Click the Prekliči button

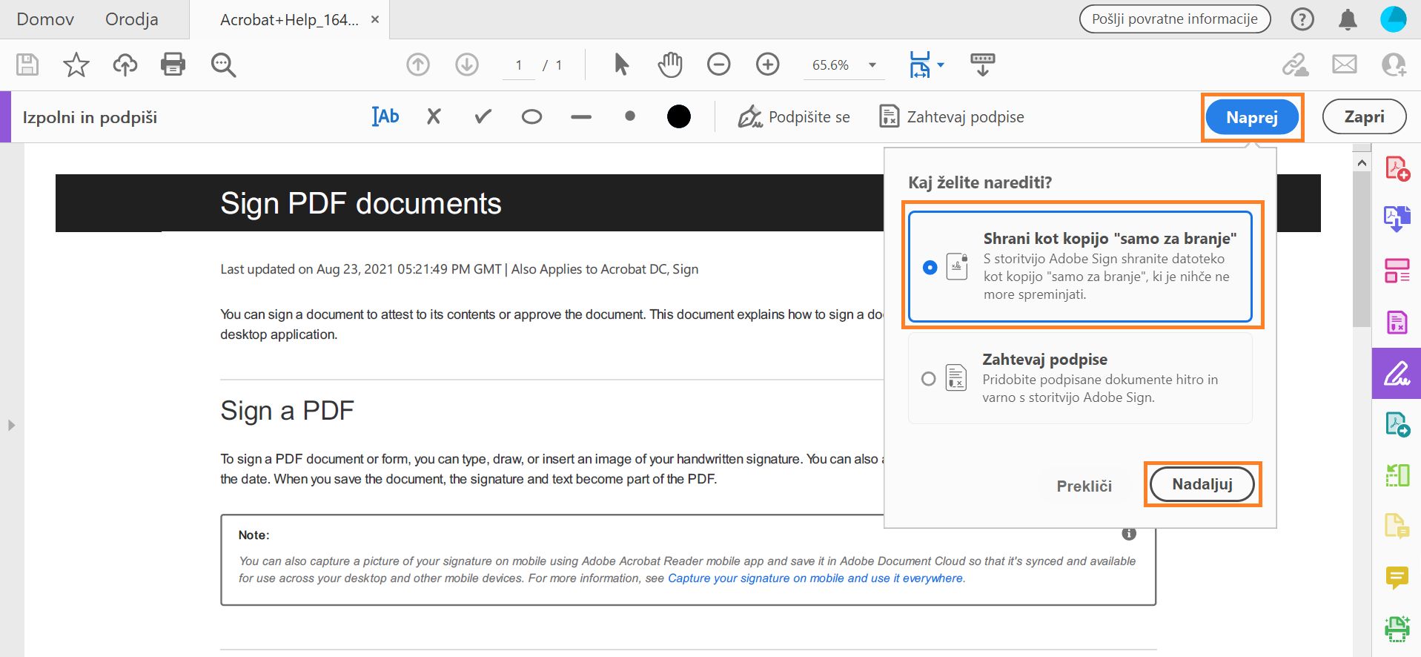1084,486
